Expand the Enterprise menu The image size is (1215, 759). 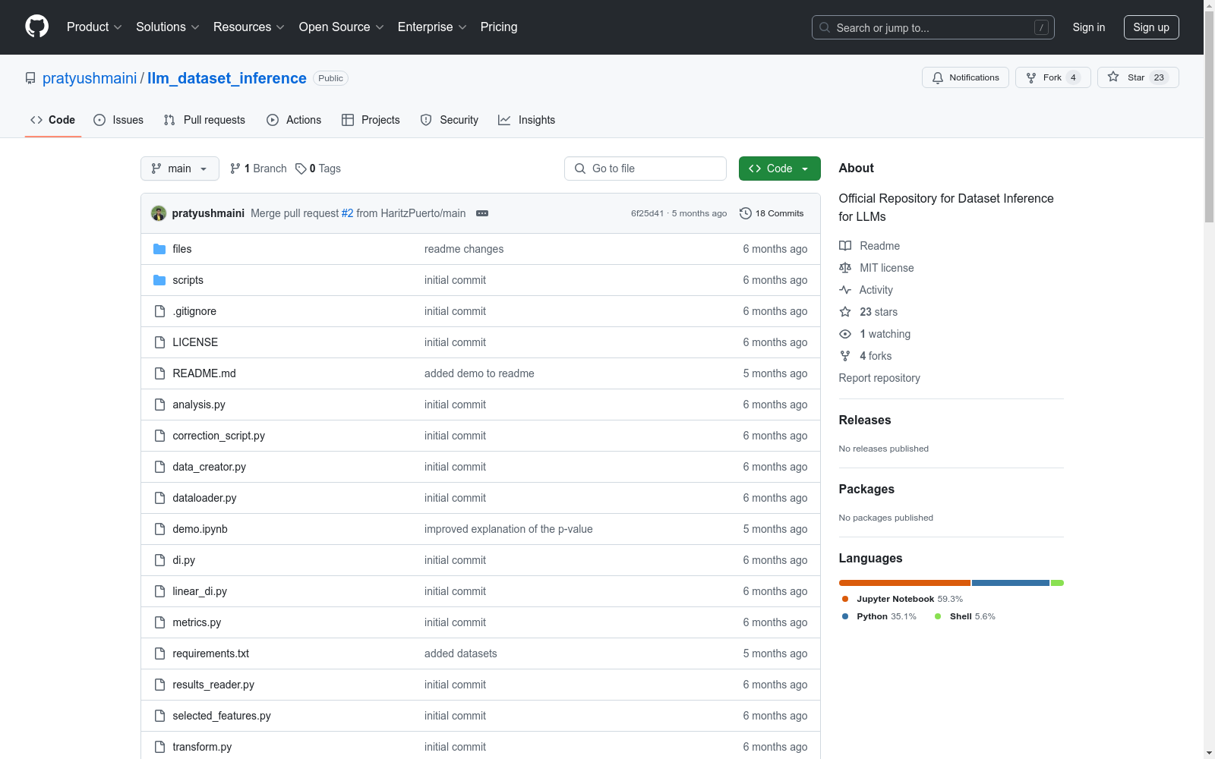pos(432,27)
